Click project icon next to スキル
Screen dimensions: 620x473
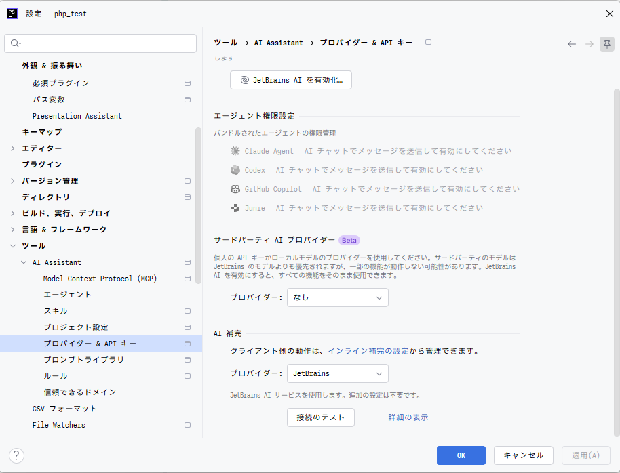point(187,311)
